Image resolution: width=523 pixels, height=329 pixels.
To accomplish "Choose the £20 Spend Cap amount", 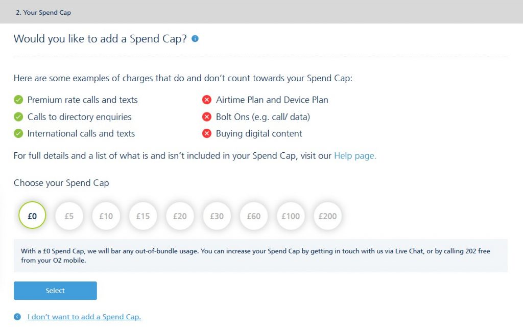I will pyautogui.click(x=180, y=216).
